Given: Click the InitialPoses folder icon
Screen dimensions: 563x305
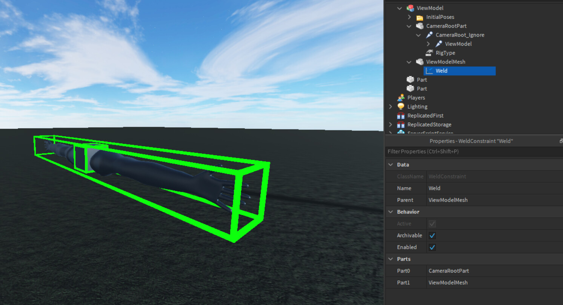Looking at the screenshot, I should pos(420,17).
